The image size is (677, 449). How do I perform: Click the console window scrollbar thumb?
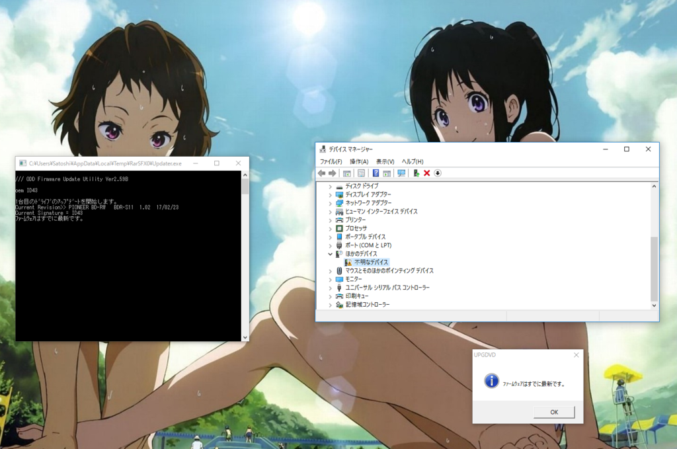point(245,186)
